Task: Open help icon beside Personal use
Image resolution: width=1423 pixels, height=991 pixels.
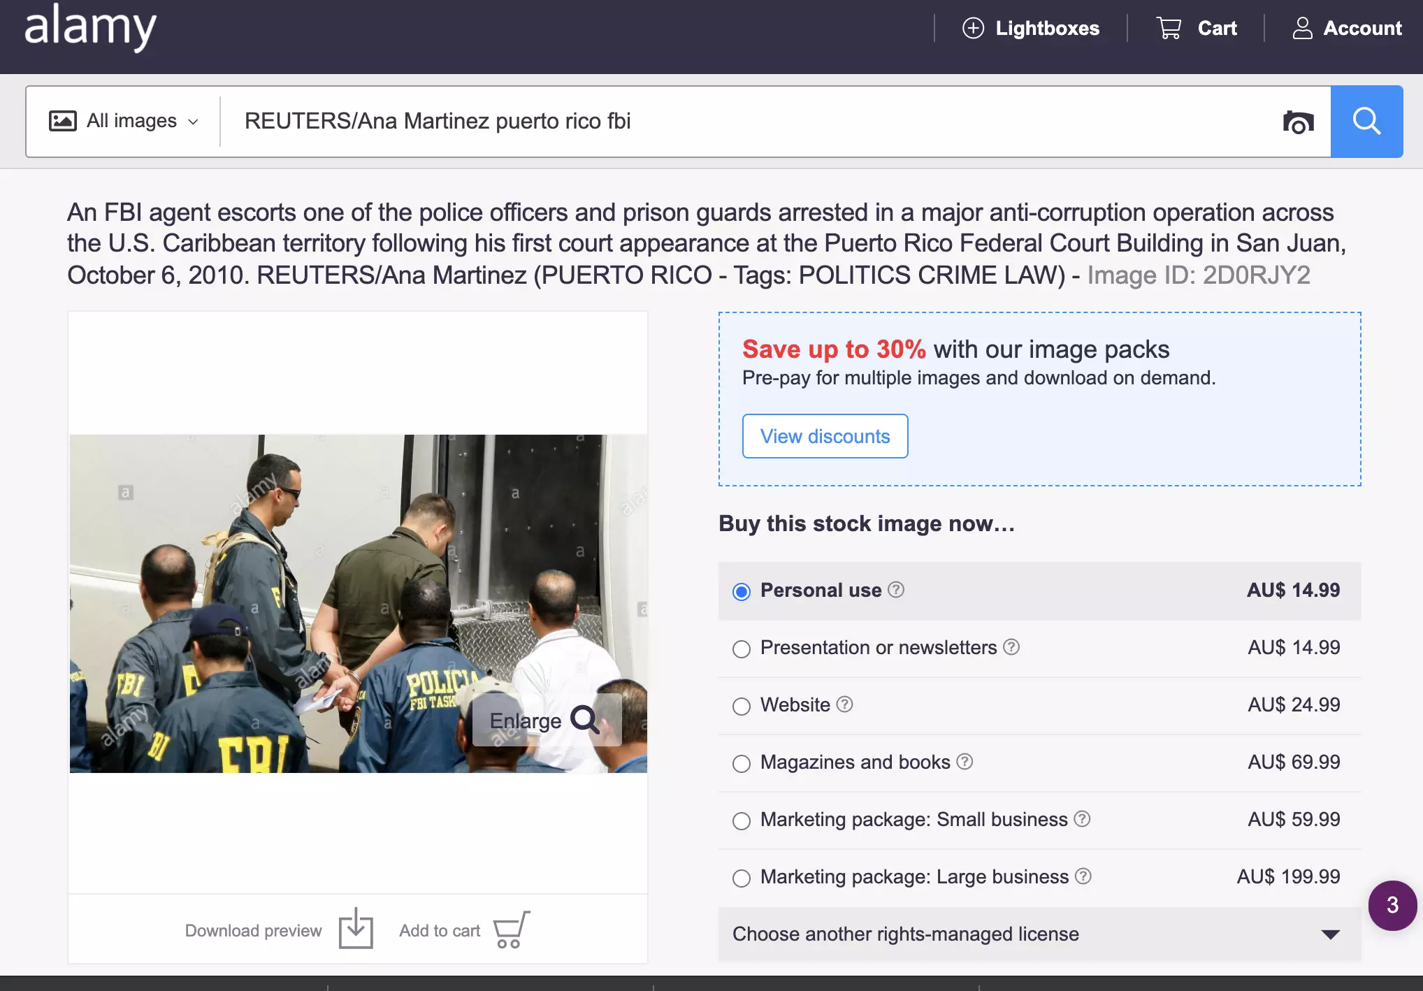Action: [x=896, y=590]
